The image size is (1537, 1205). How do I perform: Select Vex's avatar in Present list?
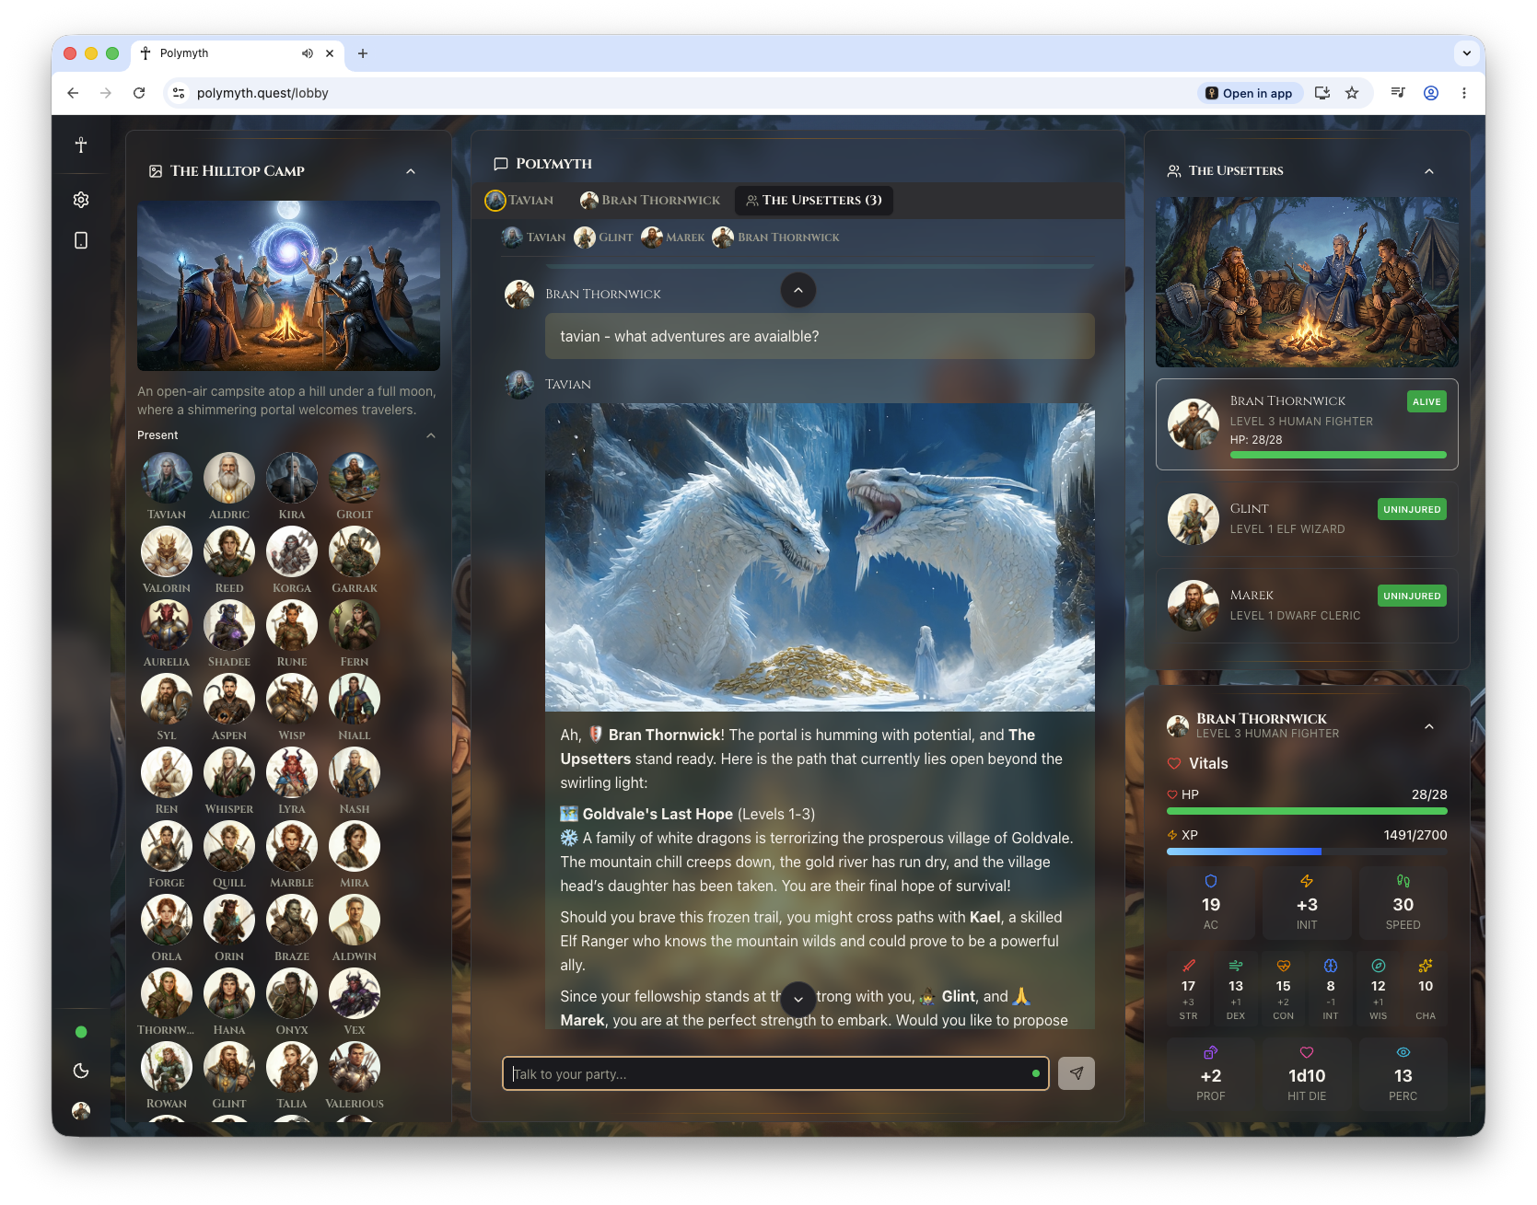click(355, 993)
